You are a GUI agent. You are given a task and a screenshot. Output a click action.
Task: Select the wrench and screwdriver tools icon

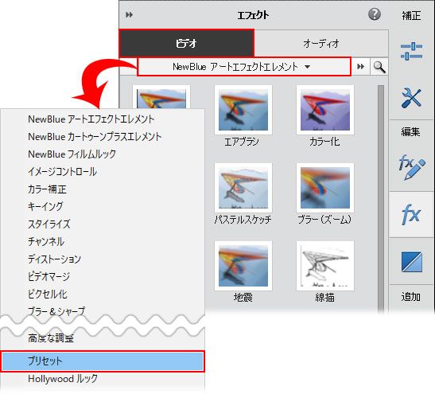[411, 98]
